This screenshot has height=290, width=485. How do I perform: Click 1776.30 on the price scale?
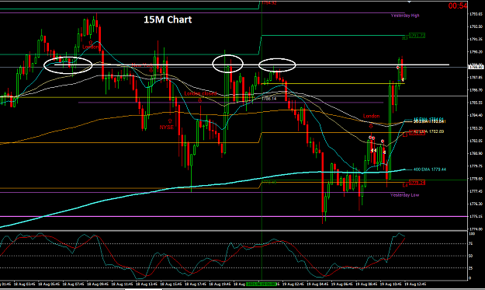(x=476, y=204)
